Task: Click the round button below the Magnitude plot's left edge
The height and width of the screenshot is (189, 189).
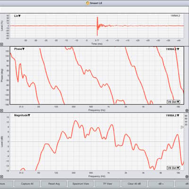Action: [x=1, y=177]
